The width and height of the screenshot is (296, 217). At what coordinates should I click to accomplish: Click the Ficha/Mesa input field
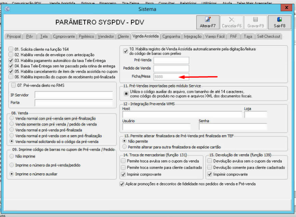[171, 76]
